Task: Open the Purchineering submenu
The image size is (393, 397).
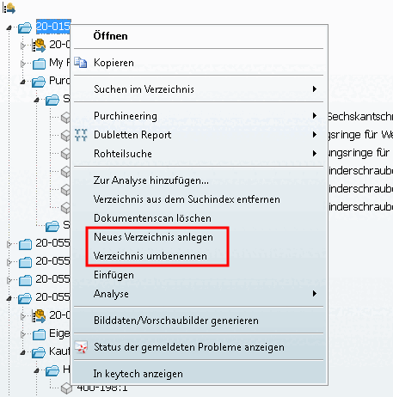Action: 126,116
